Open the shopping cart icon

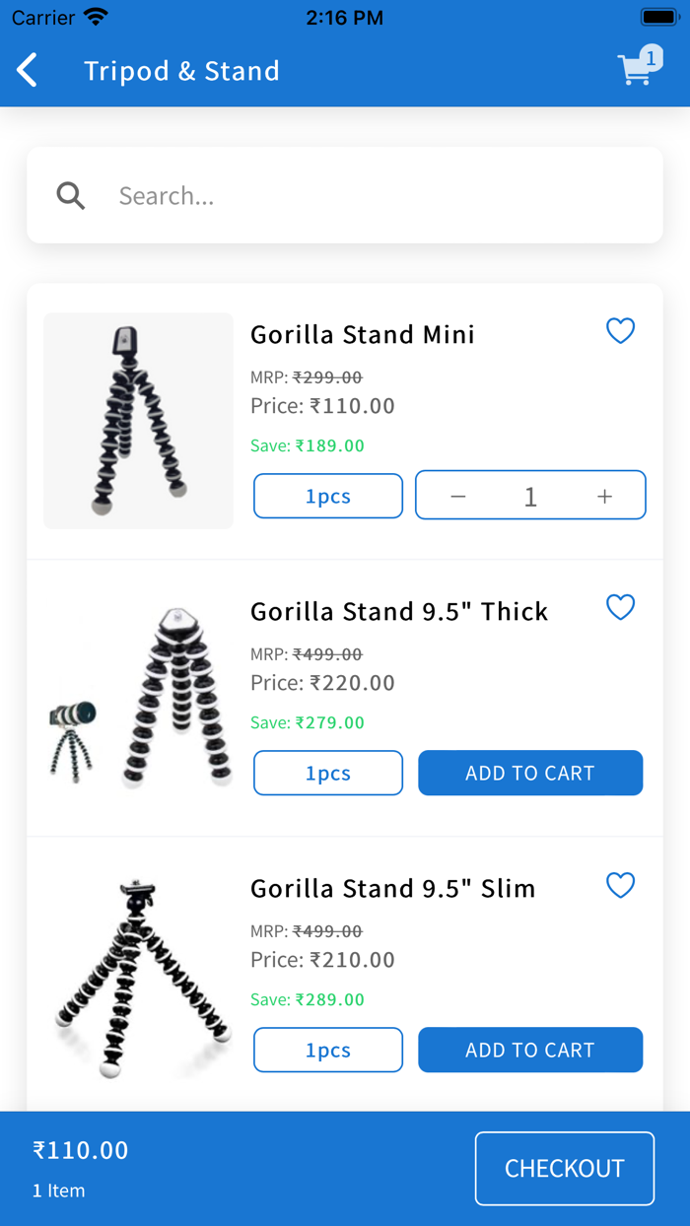[637, 69]
